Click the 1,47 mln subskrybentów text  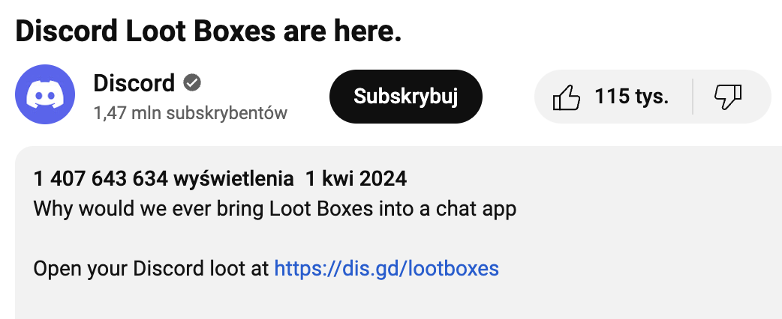coord(190,113)
